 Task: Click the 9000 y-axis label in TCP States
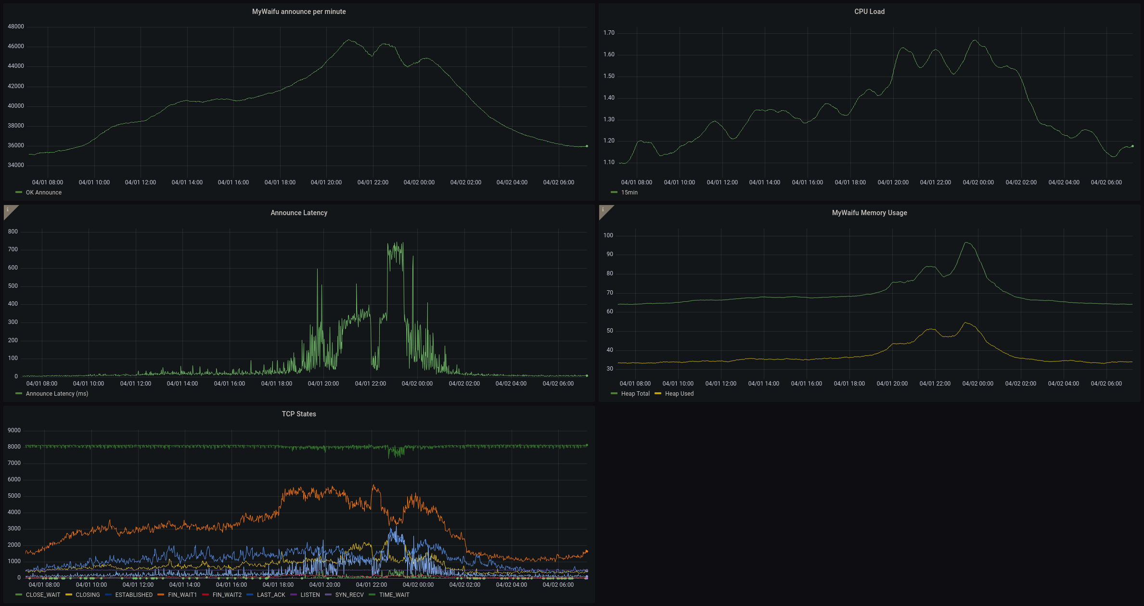(x=14, y=430)
